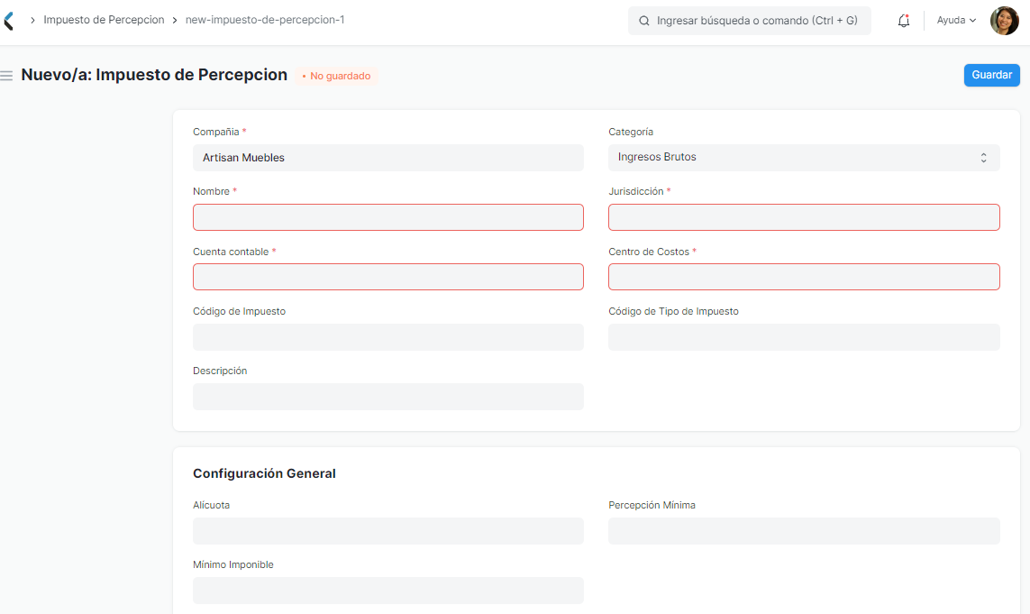Open user avatar profile menu
Image resolution: width=1030 pixels, height=614 pixels.
pos(1005,21)
